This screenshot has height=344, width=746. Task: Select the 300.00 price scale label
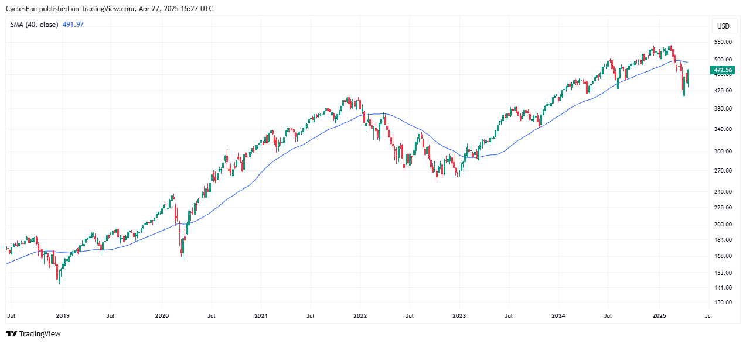[722, 152]
